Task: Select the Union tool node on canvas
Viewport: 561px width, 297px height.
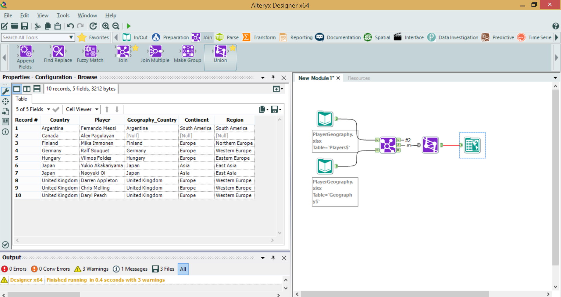Action: [430, 145]
